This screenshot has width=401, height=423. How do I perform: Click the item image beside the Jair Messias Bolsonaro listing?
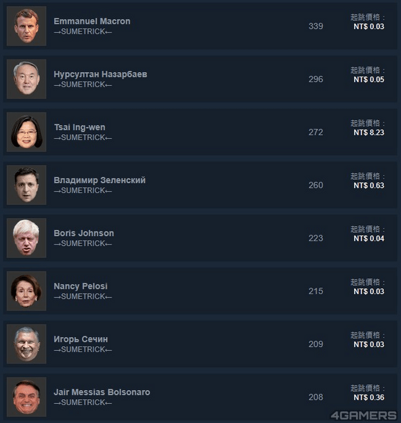(x=26, y=397)
